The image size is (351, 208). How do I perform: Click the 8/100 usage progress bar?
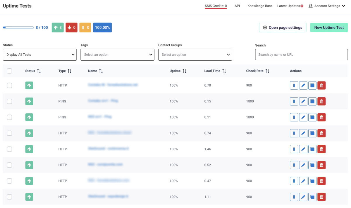tap(19, 27)
